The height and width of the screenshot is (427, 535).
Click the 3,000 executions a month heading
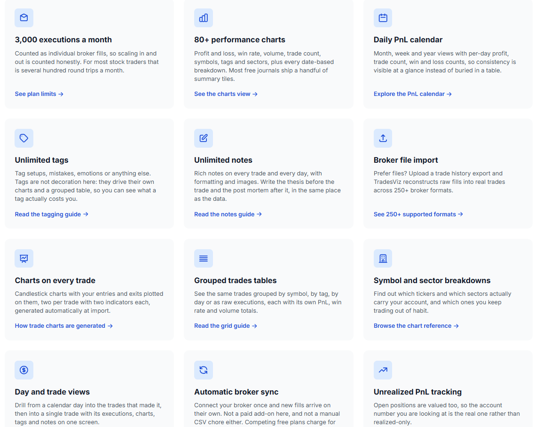[x=63, y=40]
